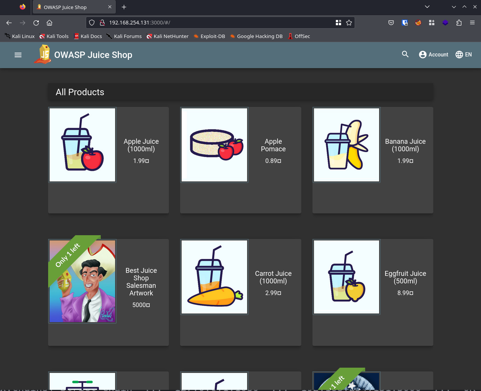Select the Kali Tools bookmark

point(54,37)
